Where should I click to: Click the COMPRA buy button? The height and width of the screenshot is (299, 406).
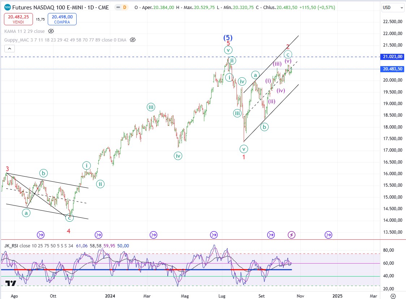[x=62, y=19]
